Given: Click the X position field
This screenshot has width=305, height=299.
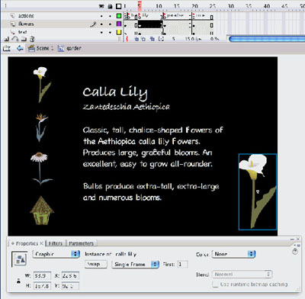Looking at the screenshot, I should 70,275.
